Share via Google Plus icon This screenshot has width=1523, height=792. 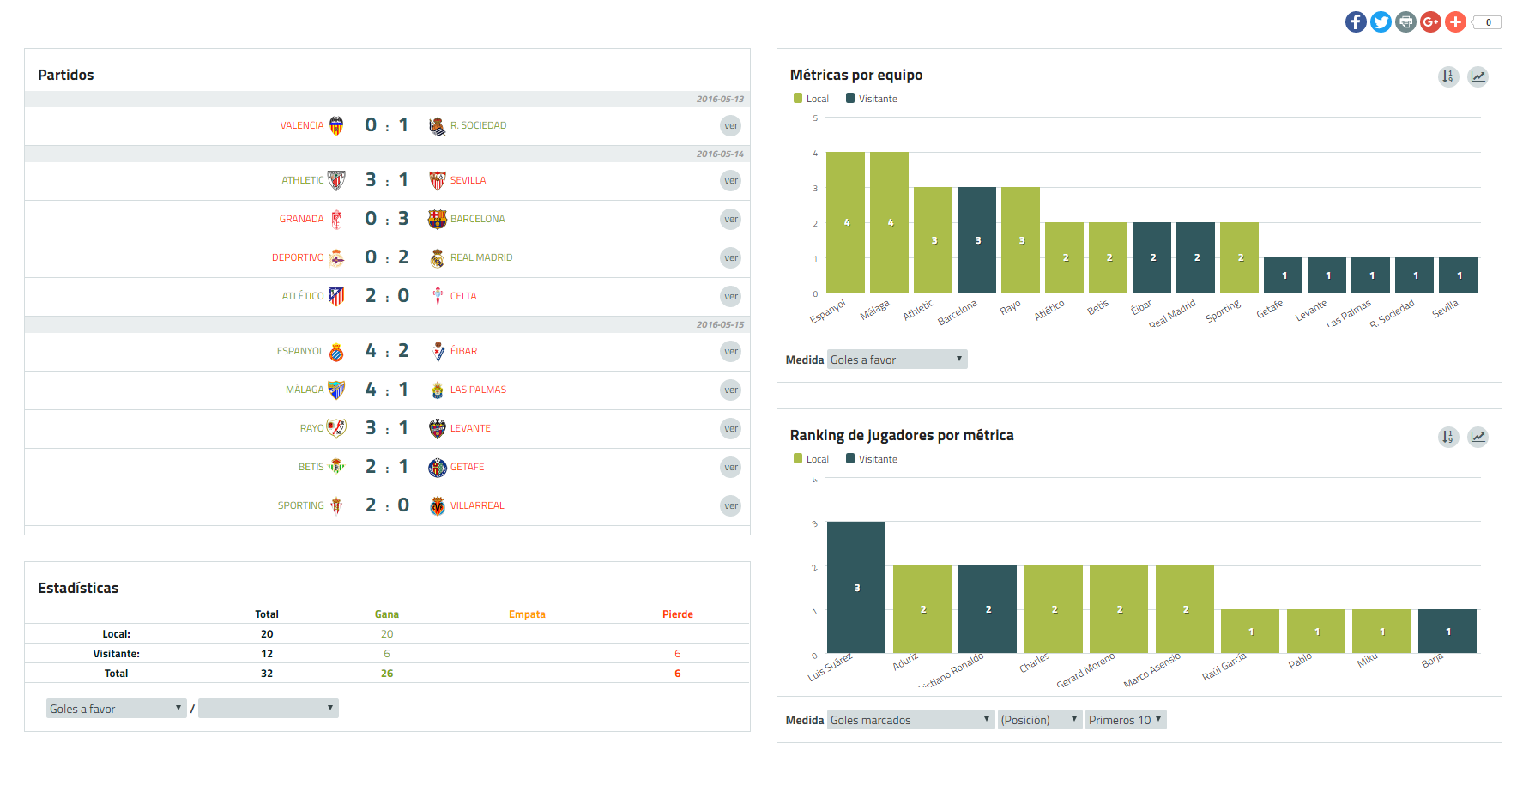click(x=1430, y=22)
